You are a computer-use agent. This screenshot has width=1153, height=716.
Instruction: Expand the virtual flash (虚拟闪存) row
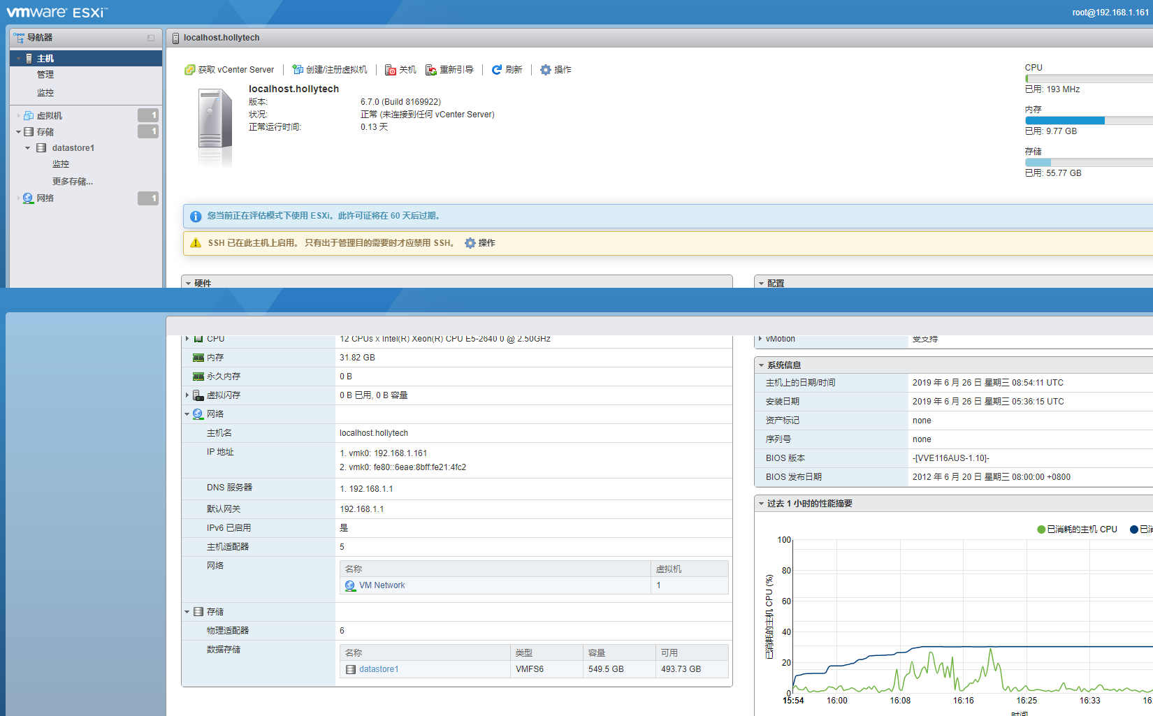point(187,395)
